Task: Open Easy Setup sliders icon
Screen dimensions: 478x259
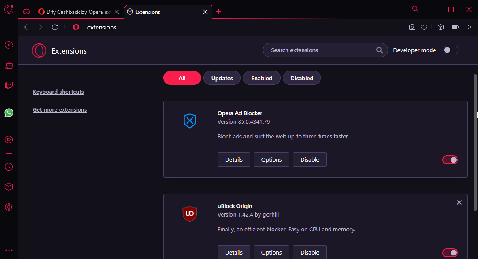Action: [469, 27]
